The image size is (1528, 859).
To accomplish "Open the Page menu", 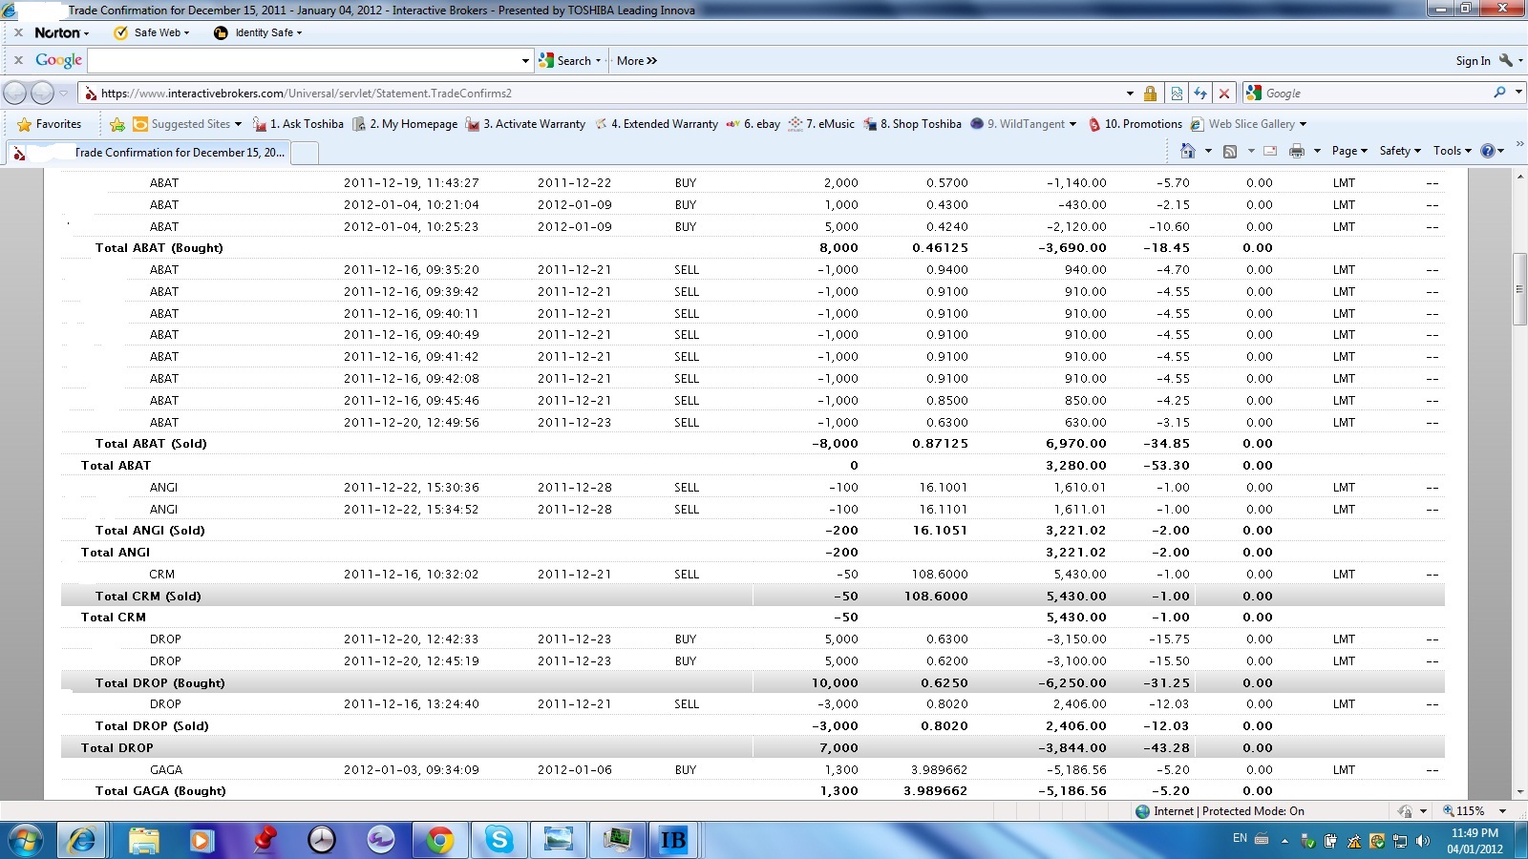I will coord(1348,151).
